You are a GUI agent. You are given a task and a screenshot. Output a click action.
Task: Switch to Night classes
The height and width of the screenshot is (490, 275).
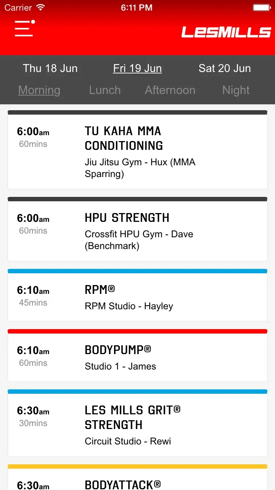(x=236, y=90)
